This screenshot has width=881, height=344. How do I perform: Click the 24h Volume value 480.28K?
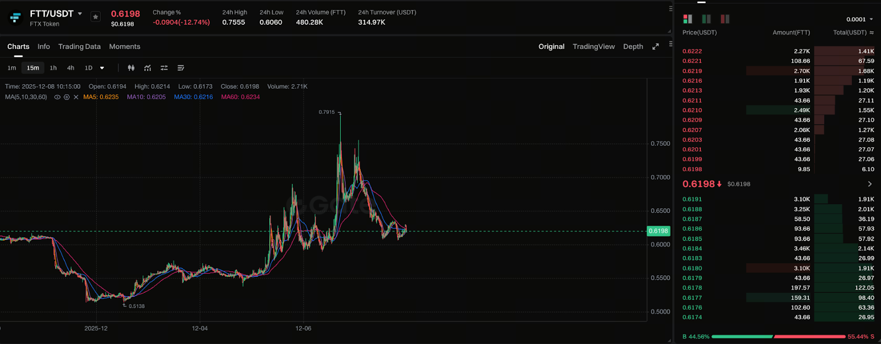tap(309, 23)
